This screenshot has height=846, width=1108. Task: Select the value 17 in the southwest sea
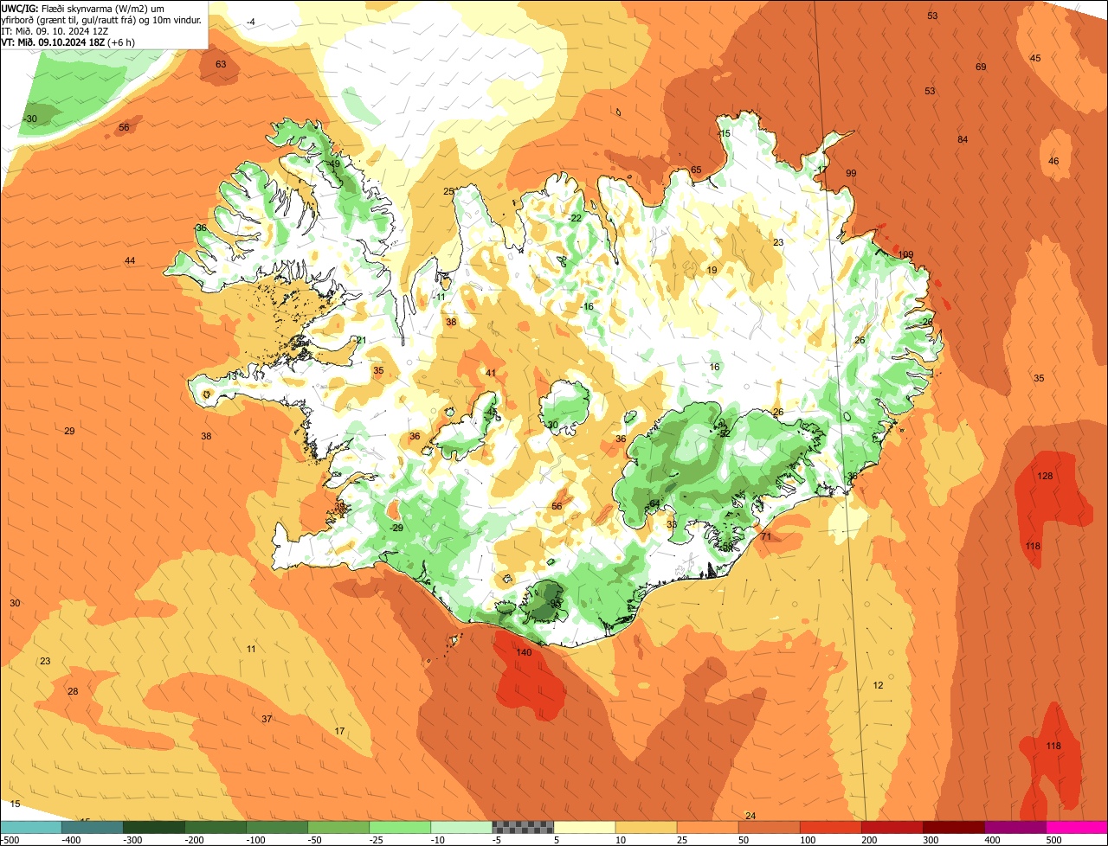[339, 731]
